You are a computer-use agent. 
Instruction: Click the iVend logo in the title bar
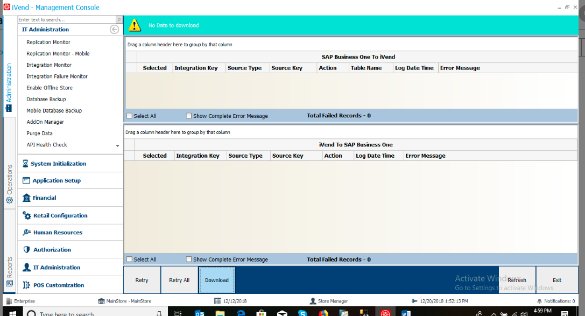(x=6, y=7)
